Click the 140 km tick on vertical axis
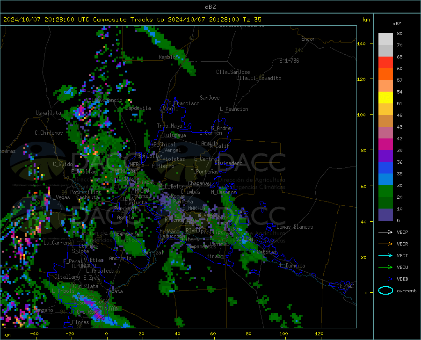The image size is (421, 340). (361, 43)
